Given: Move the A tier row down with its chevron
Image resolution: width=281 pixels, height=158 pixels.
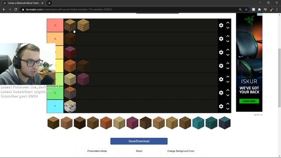Looking at the screenshot, I should [x=228, y=41].
